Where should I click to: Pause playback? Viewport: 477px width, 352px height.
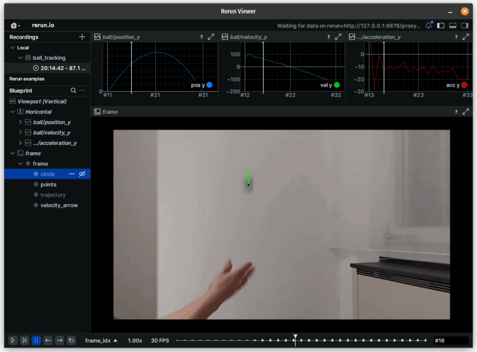click(x=36, y=340)
